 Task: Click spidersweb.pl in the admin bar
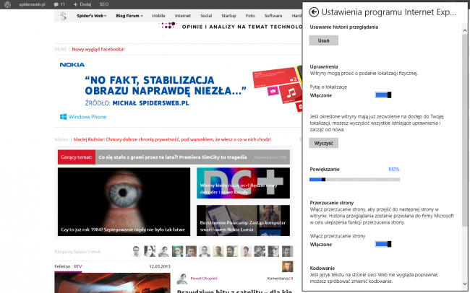click(32, 4)
